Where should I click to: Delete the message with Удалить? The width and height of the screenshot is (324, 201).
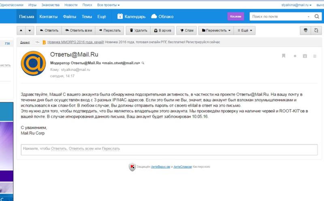coord(138,31)
